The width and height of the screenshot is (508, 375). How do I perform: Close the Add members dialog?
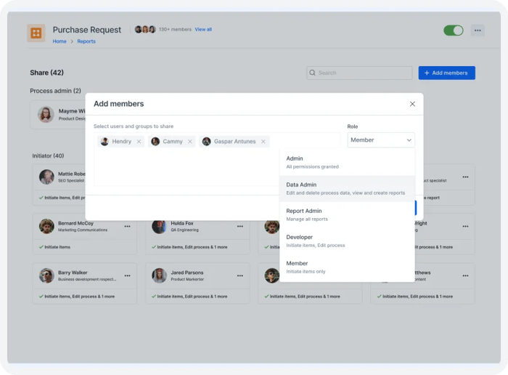coord(412,104)
